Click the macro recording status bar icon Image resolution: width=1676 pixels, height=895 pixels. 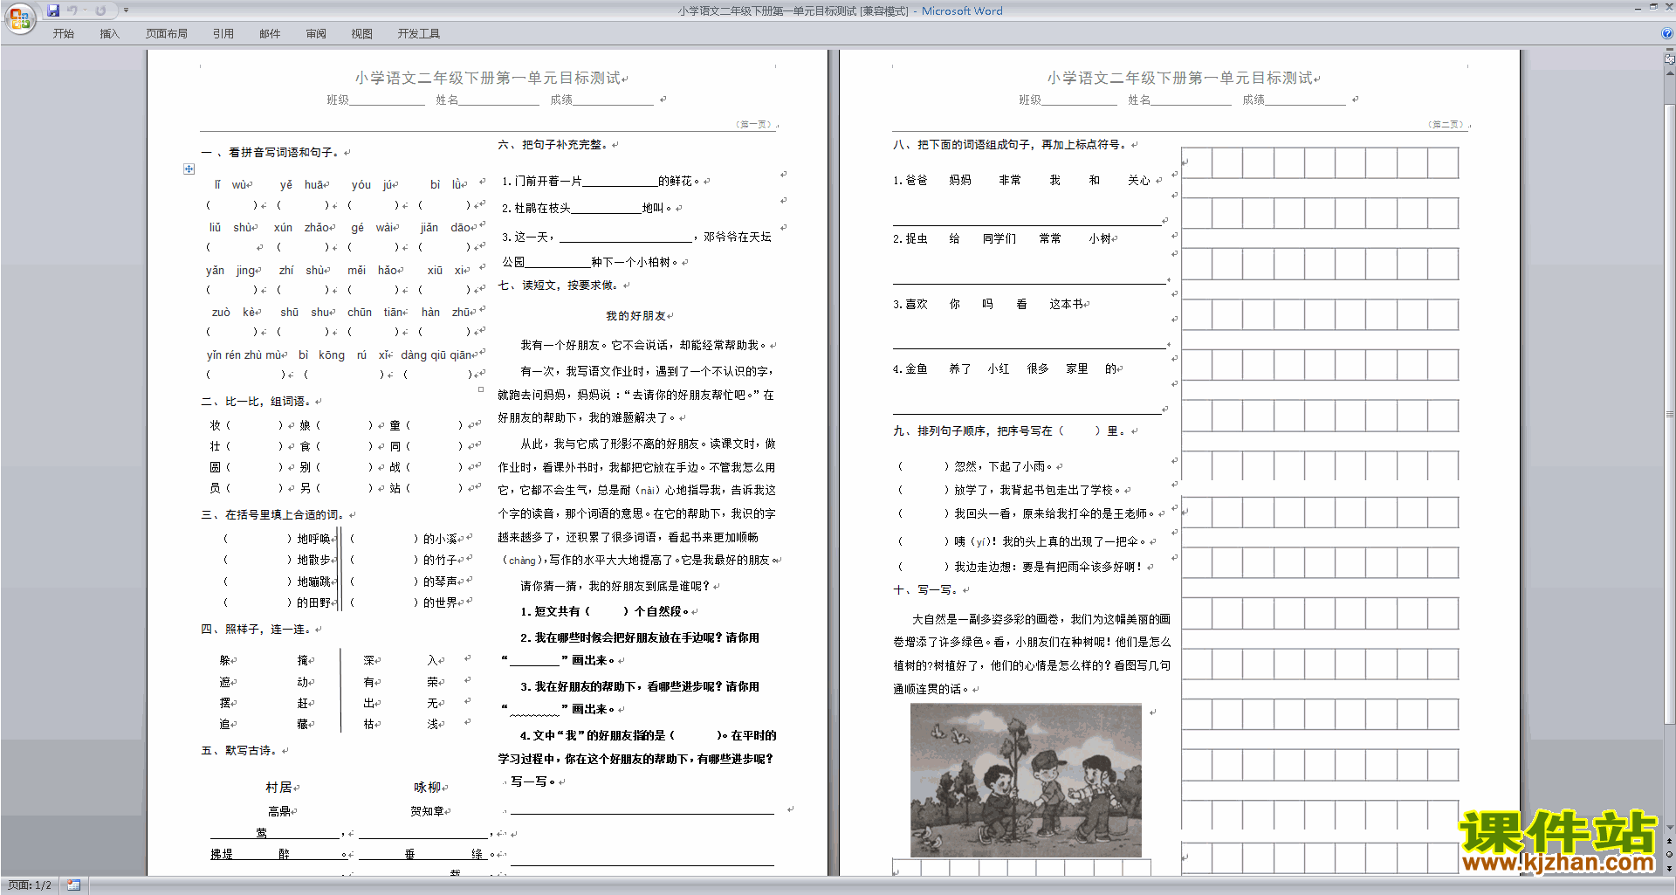point(73,885)
